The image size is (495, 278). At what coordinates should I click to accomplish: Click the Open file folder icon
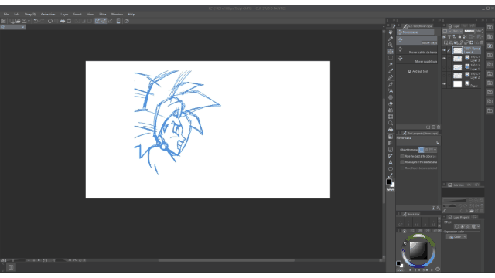pos(18,21)
